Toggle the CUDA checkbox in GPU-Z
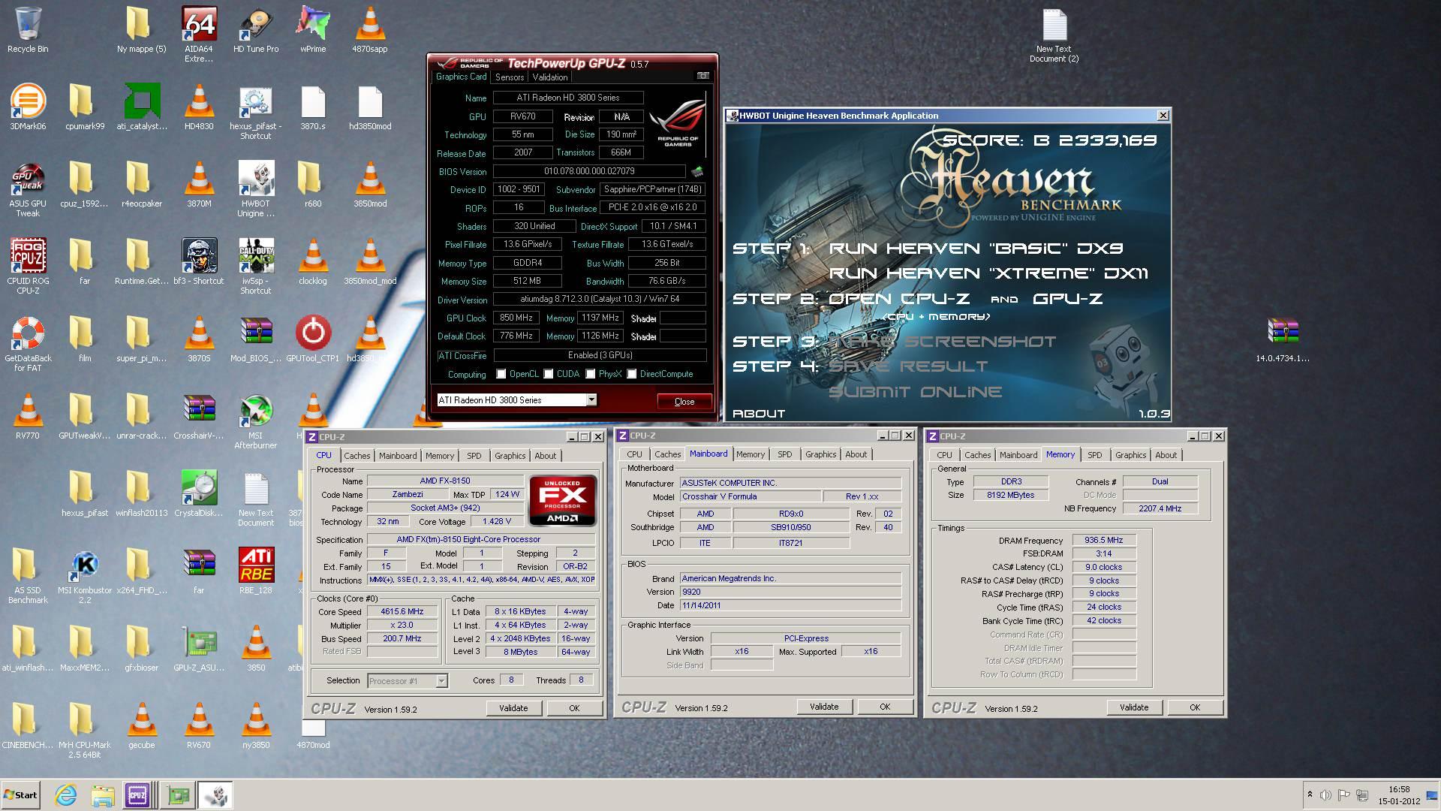The height and width of the screenshot is (811, 1441). point(549,374)
